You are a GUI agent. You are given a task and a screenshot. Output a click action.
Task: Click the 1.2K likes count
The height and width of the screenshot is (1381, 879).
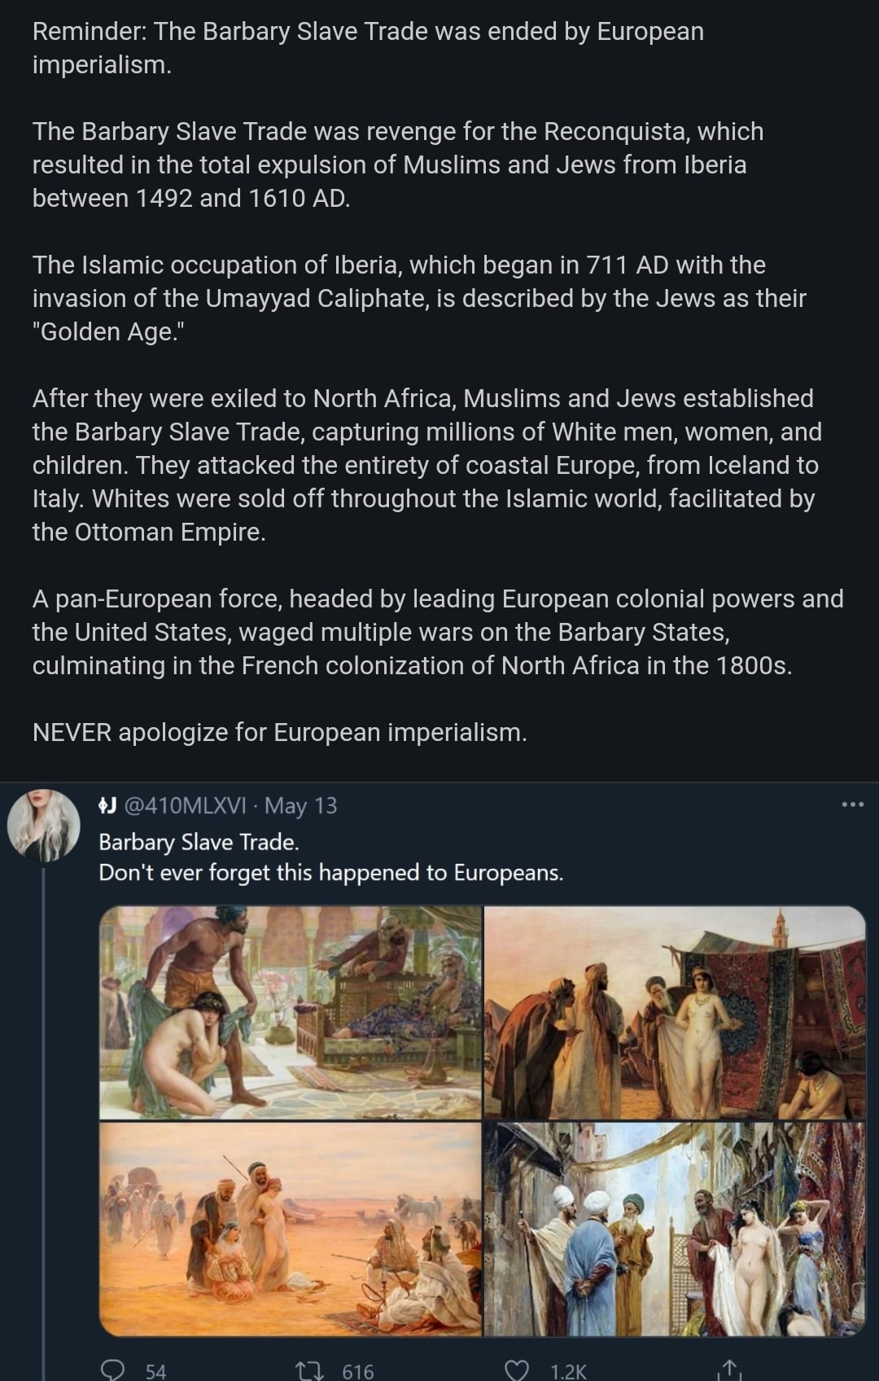[568, 1371]
